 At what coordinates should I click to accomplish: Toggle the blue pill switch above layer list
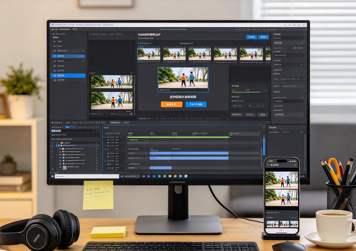[x=70, y=127]
